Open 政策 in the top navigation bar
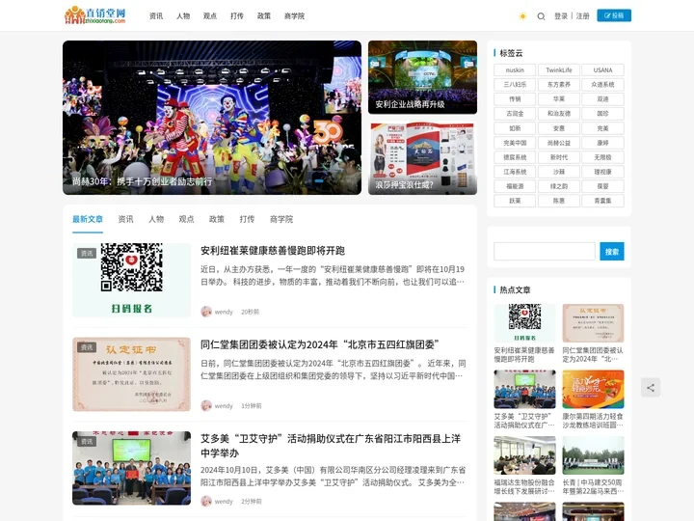The width and height of the screenshot is (694, 521). tap(264, 16)
